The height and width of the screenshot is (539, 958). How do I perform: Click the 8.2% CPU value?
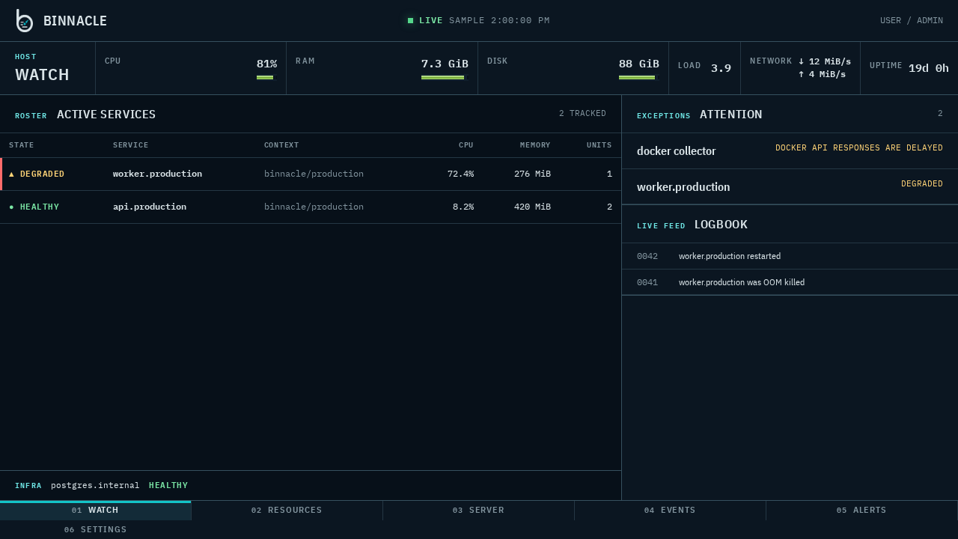point(463,207)
